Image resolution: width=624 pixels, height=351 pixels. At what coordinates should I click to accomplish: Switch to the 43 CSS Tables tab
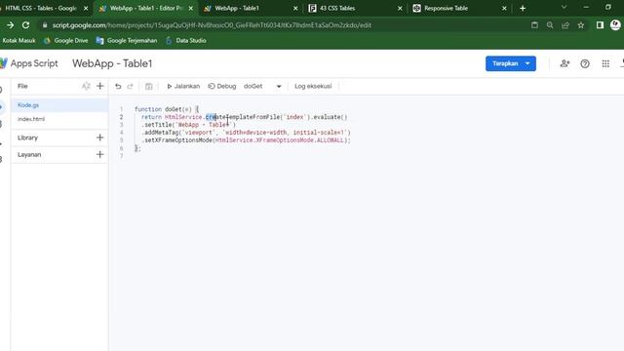[337, 8]
